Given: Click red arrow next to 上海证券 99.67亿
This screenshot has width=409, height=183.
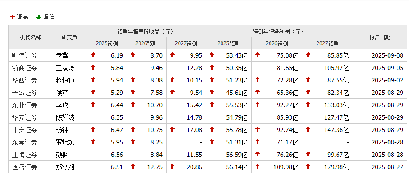Looking at the screenshot, I should pos(308,154).
